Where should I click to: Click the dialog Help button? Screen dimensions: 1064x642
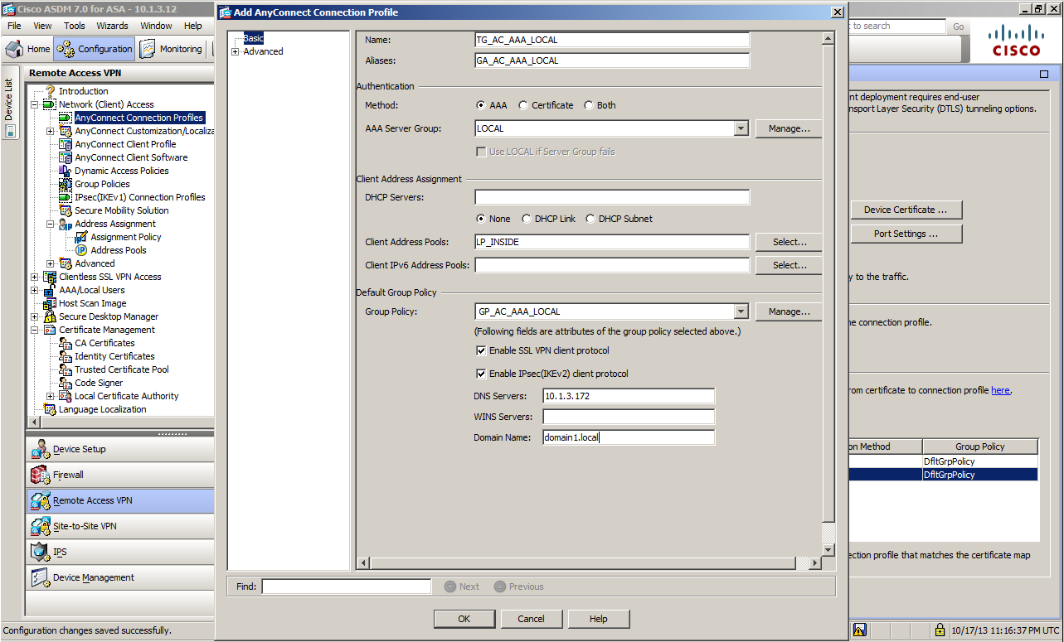599,619
